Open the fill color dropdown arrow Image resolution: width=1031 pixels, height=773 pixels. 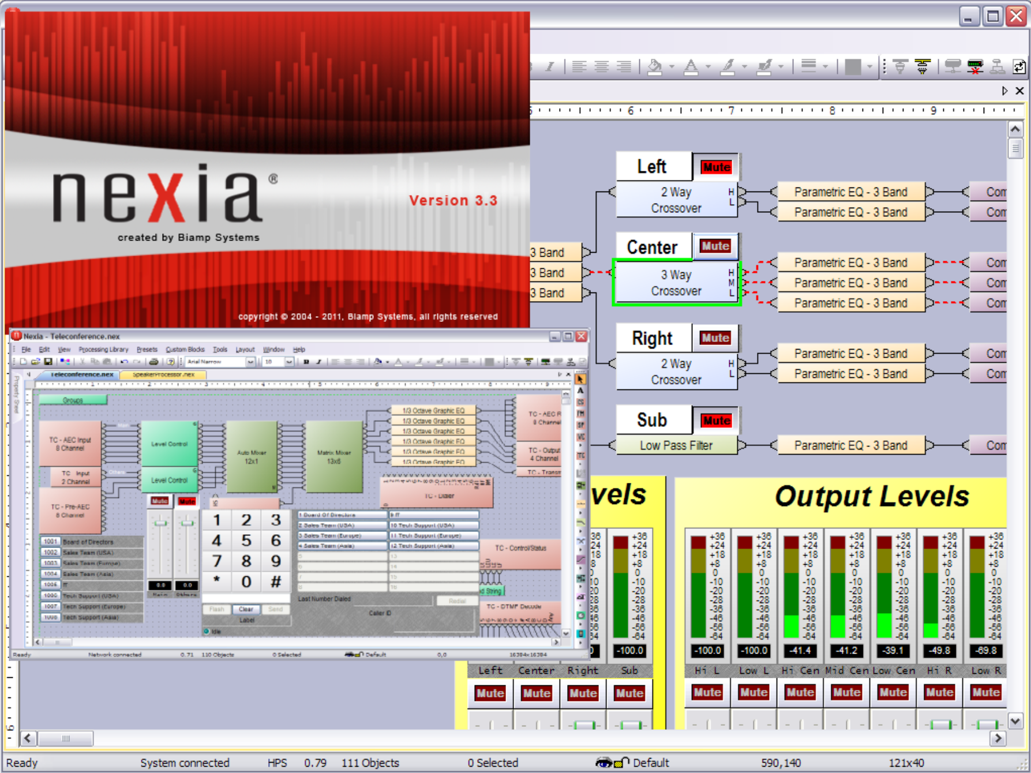(672, 67)
